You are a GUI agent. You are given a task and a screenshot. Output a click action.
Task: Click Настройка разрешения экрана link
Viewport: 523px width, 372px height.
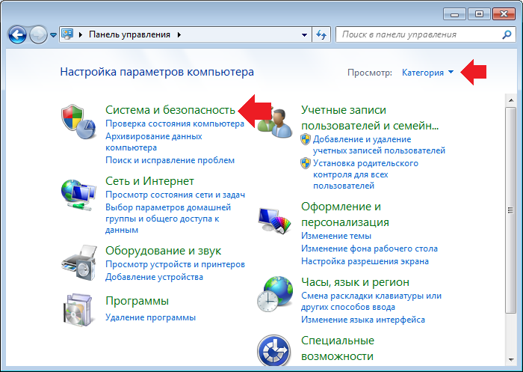(x=365, y=261)
